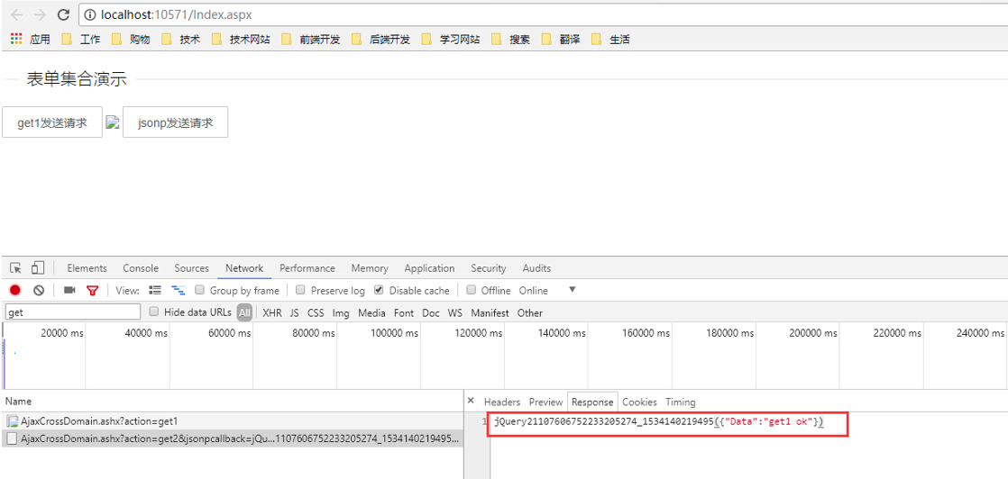Clear the network log
This screenshot has height=479, width=1008.
pos(39,290)
